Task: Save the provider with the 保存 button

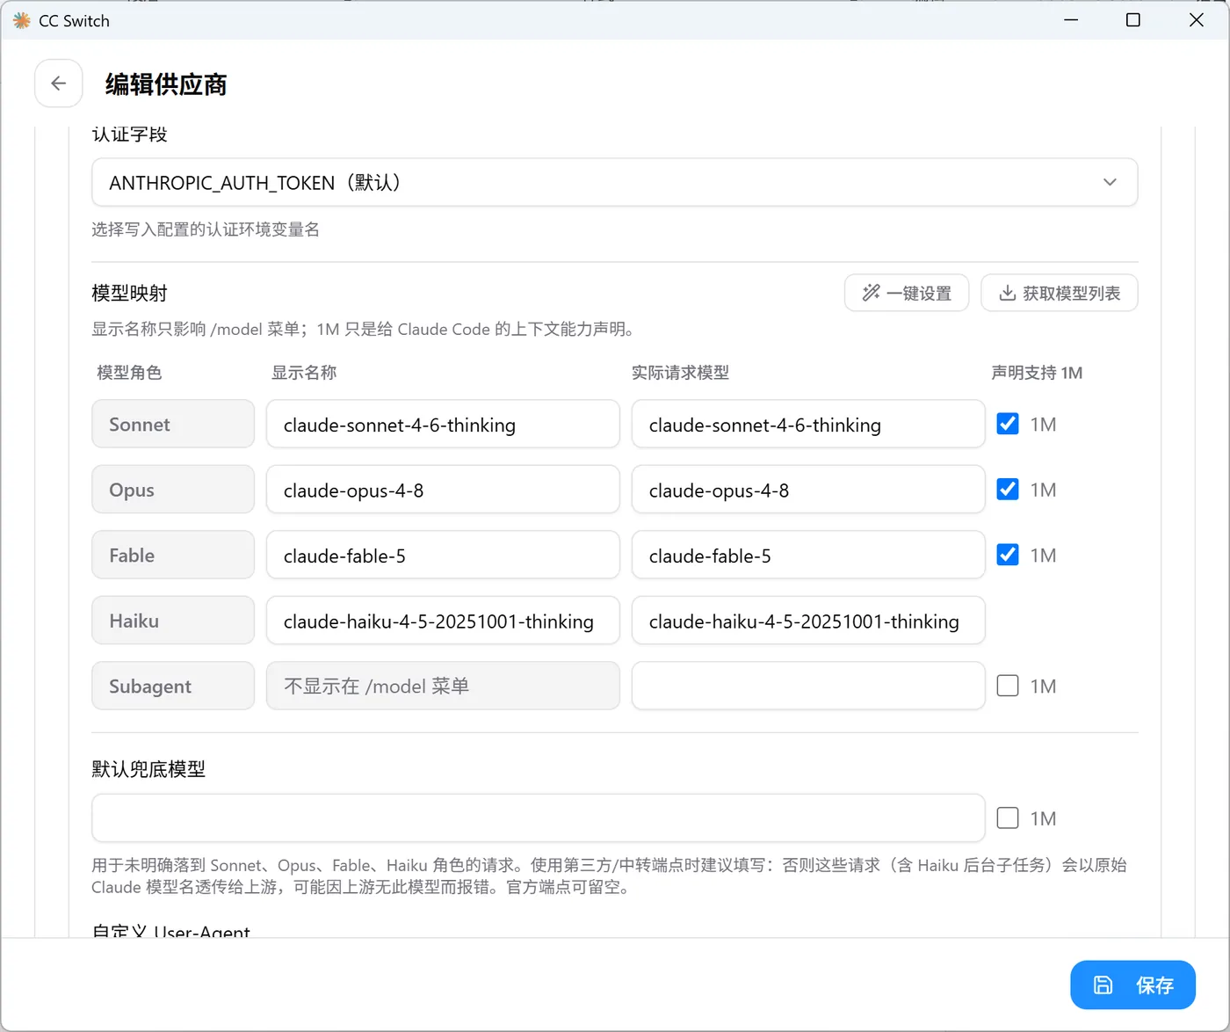Action: (x=1132, y=985)
